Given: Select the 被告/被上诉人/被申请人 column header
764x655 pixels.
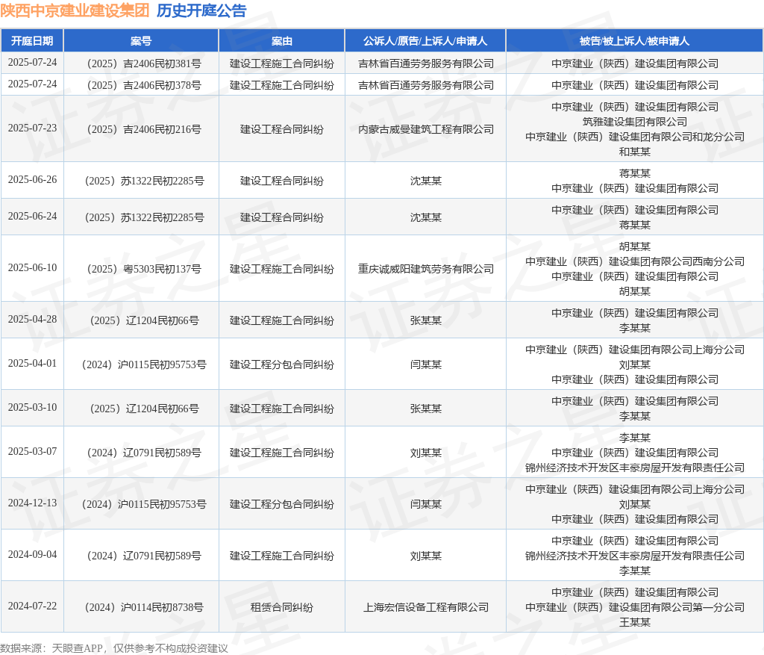Looking at the screenshot, I should tap(634, 41).
